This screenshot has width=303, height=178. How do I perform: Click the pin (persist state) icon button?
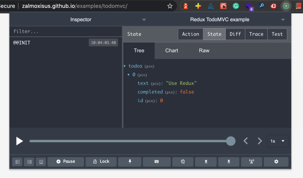click(x=130, y=161)
